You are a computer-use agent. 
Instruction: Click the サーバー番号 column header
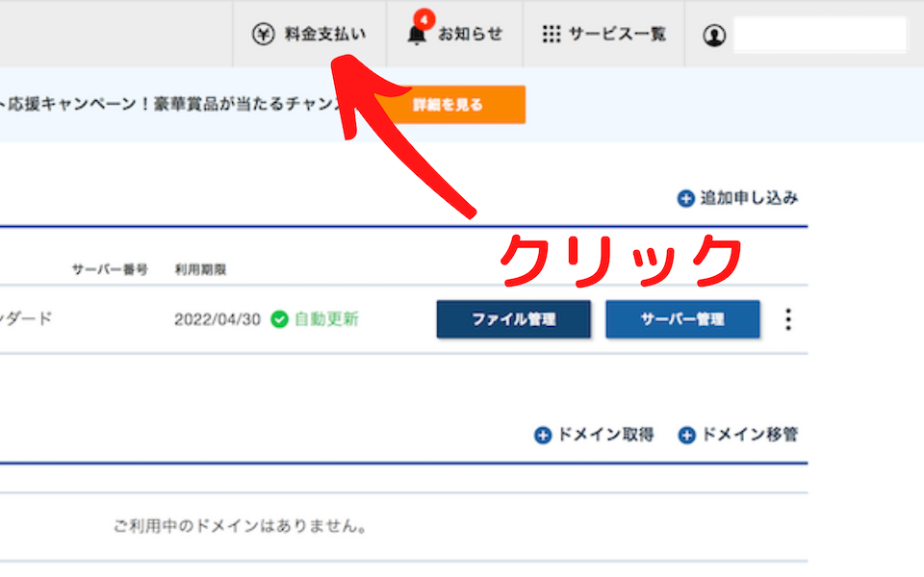point(110,269)
